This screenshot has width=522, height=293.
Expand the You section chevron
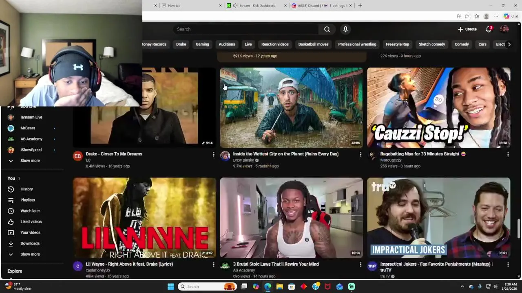(19, 179)
